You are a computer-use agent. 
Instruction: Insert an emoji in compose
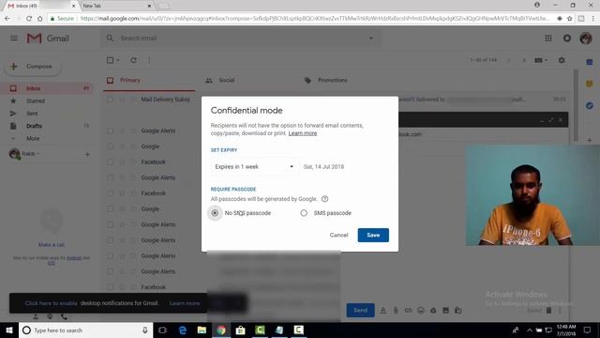click(421, 311)
